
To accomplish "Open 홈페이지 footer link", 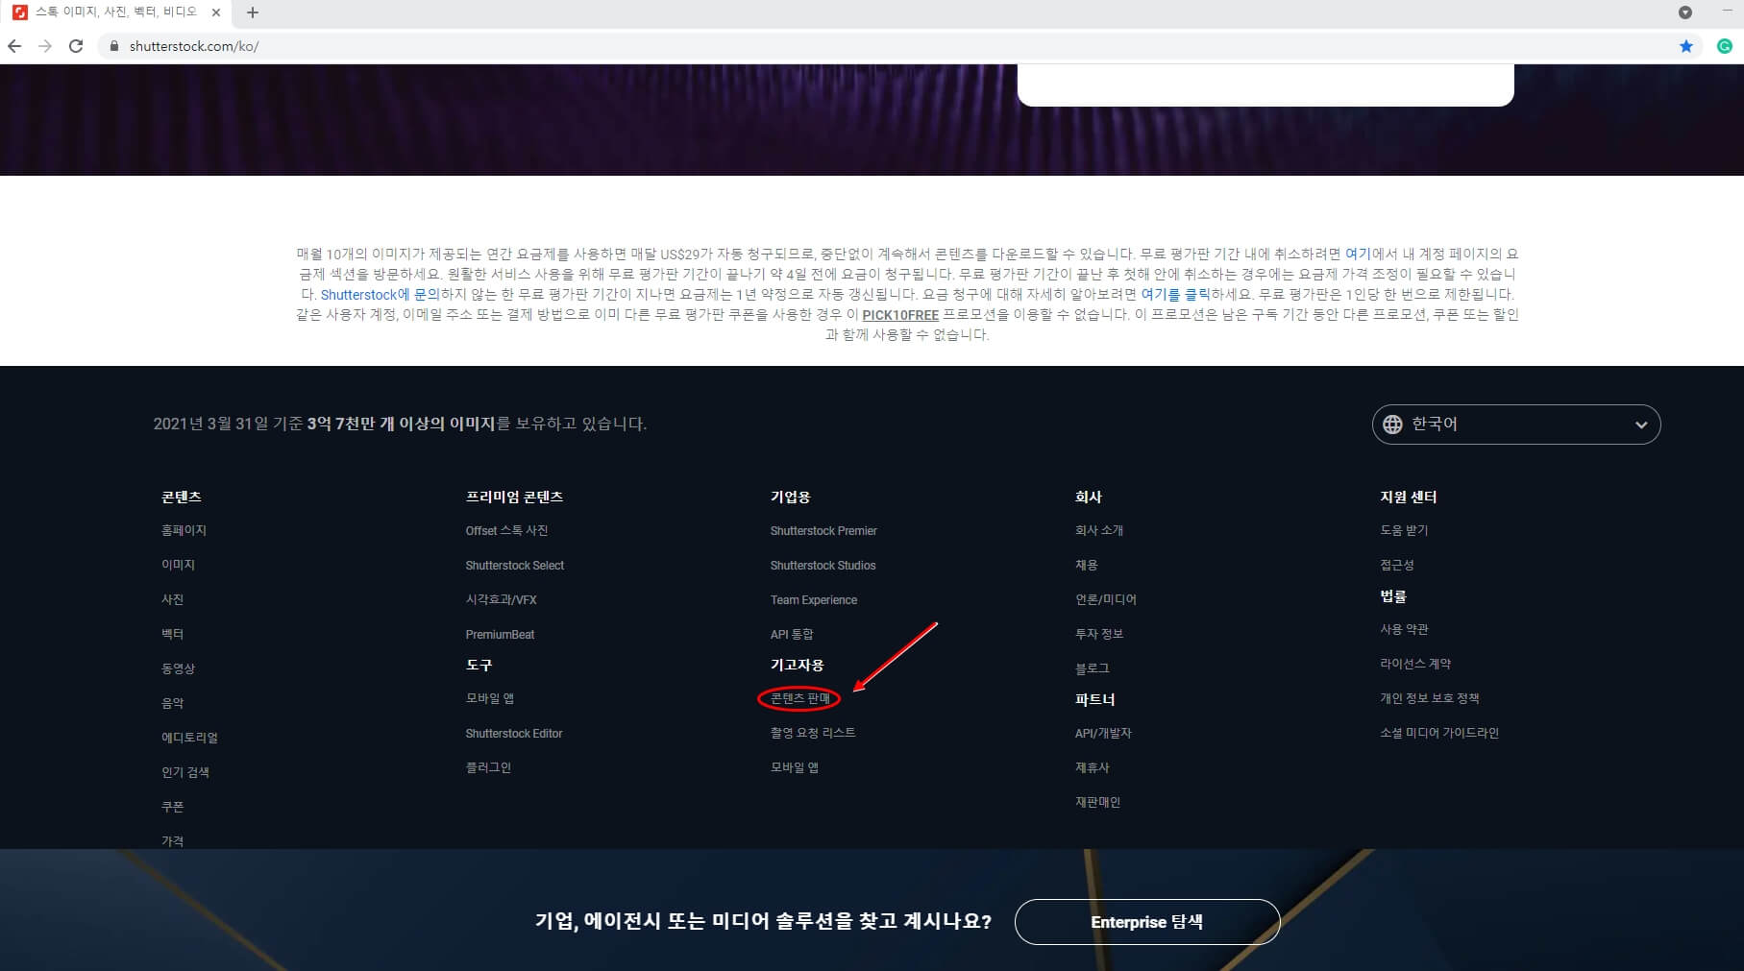I will point(184,530).
